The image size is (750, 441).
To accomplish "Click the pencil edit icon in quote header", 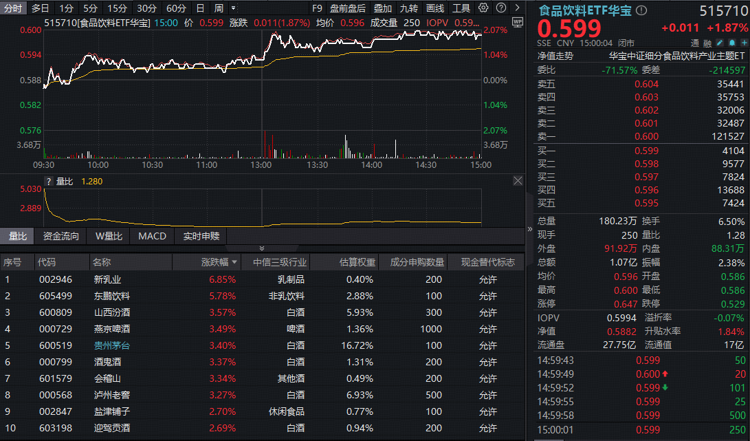I will [x=720, y=43].
